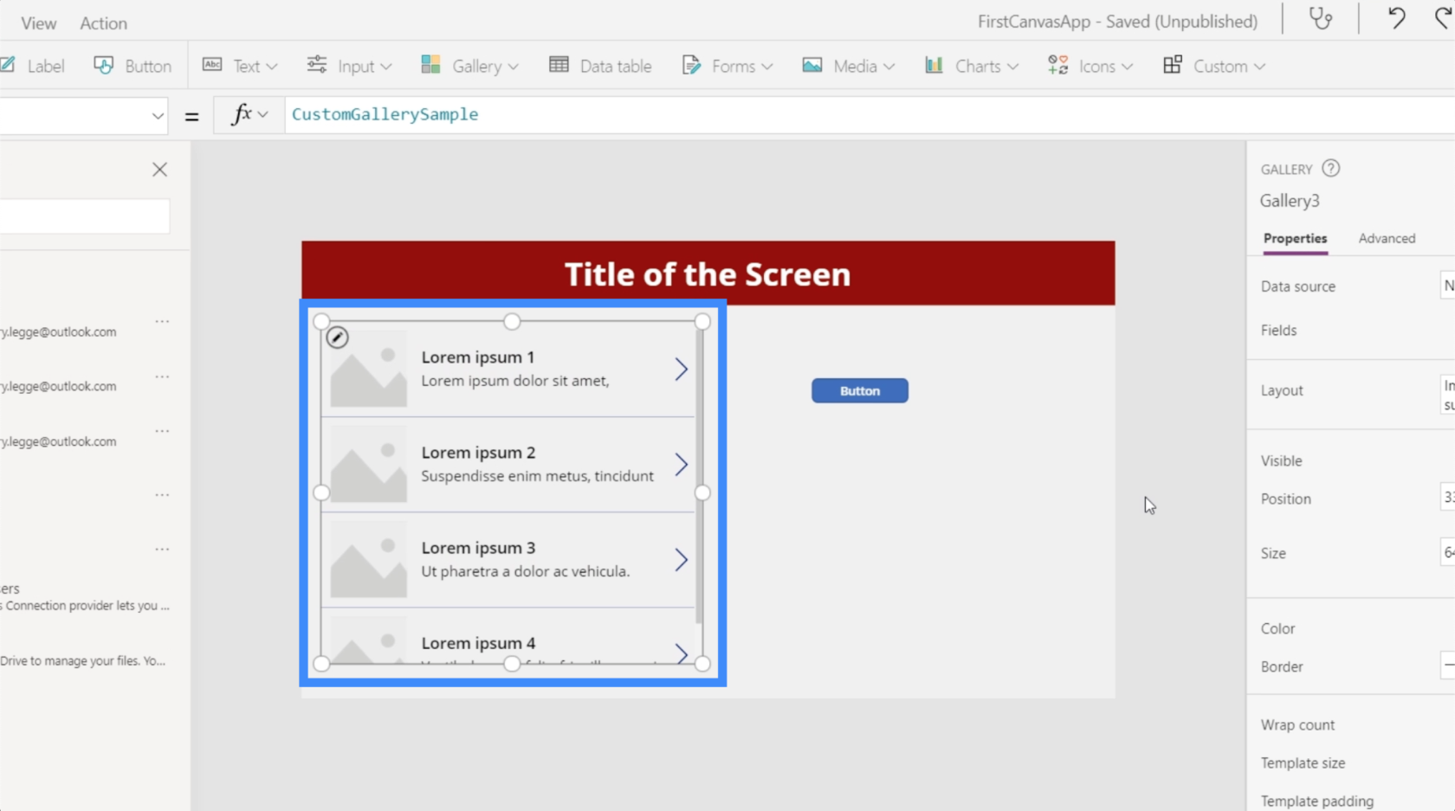
Task: Open the fx function chooser
Action: [249, 114]
